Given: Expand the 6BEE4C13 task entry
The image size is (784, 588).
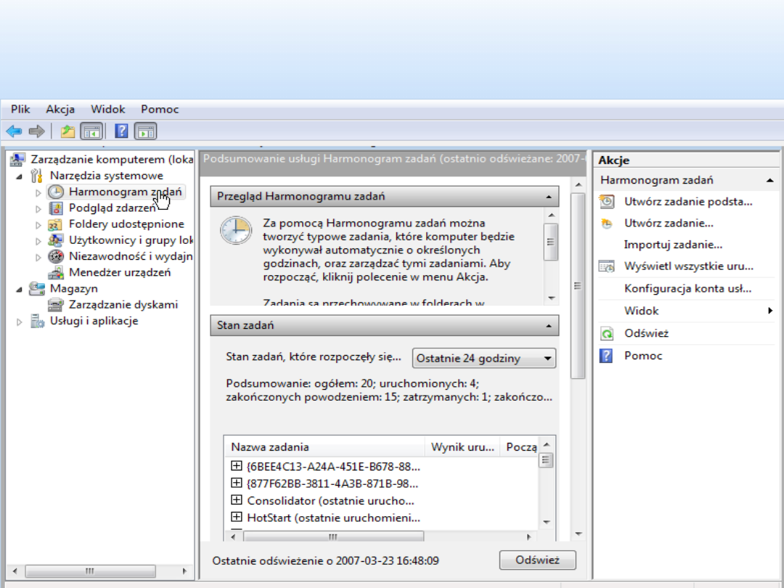Looking at the screenshot, I should point(236,465).
